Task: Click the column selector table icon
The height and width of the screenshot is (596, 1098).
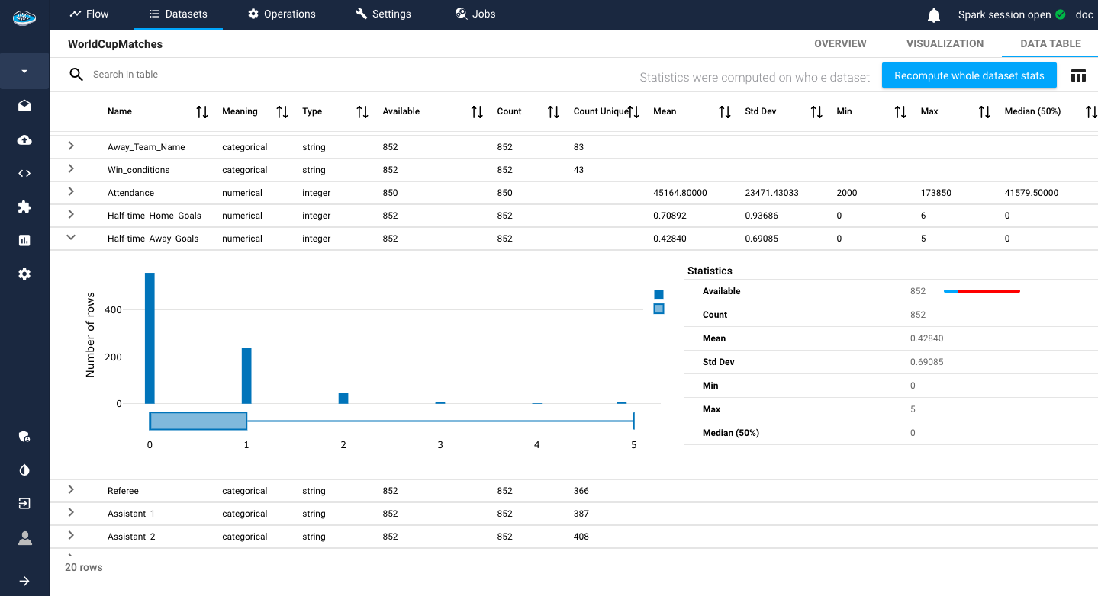Action: (1078, 75)
